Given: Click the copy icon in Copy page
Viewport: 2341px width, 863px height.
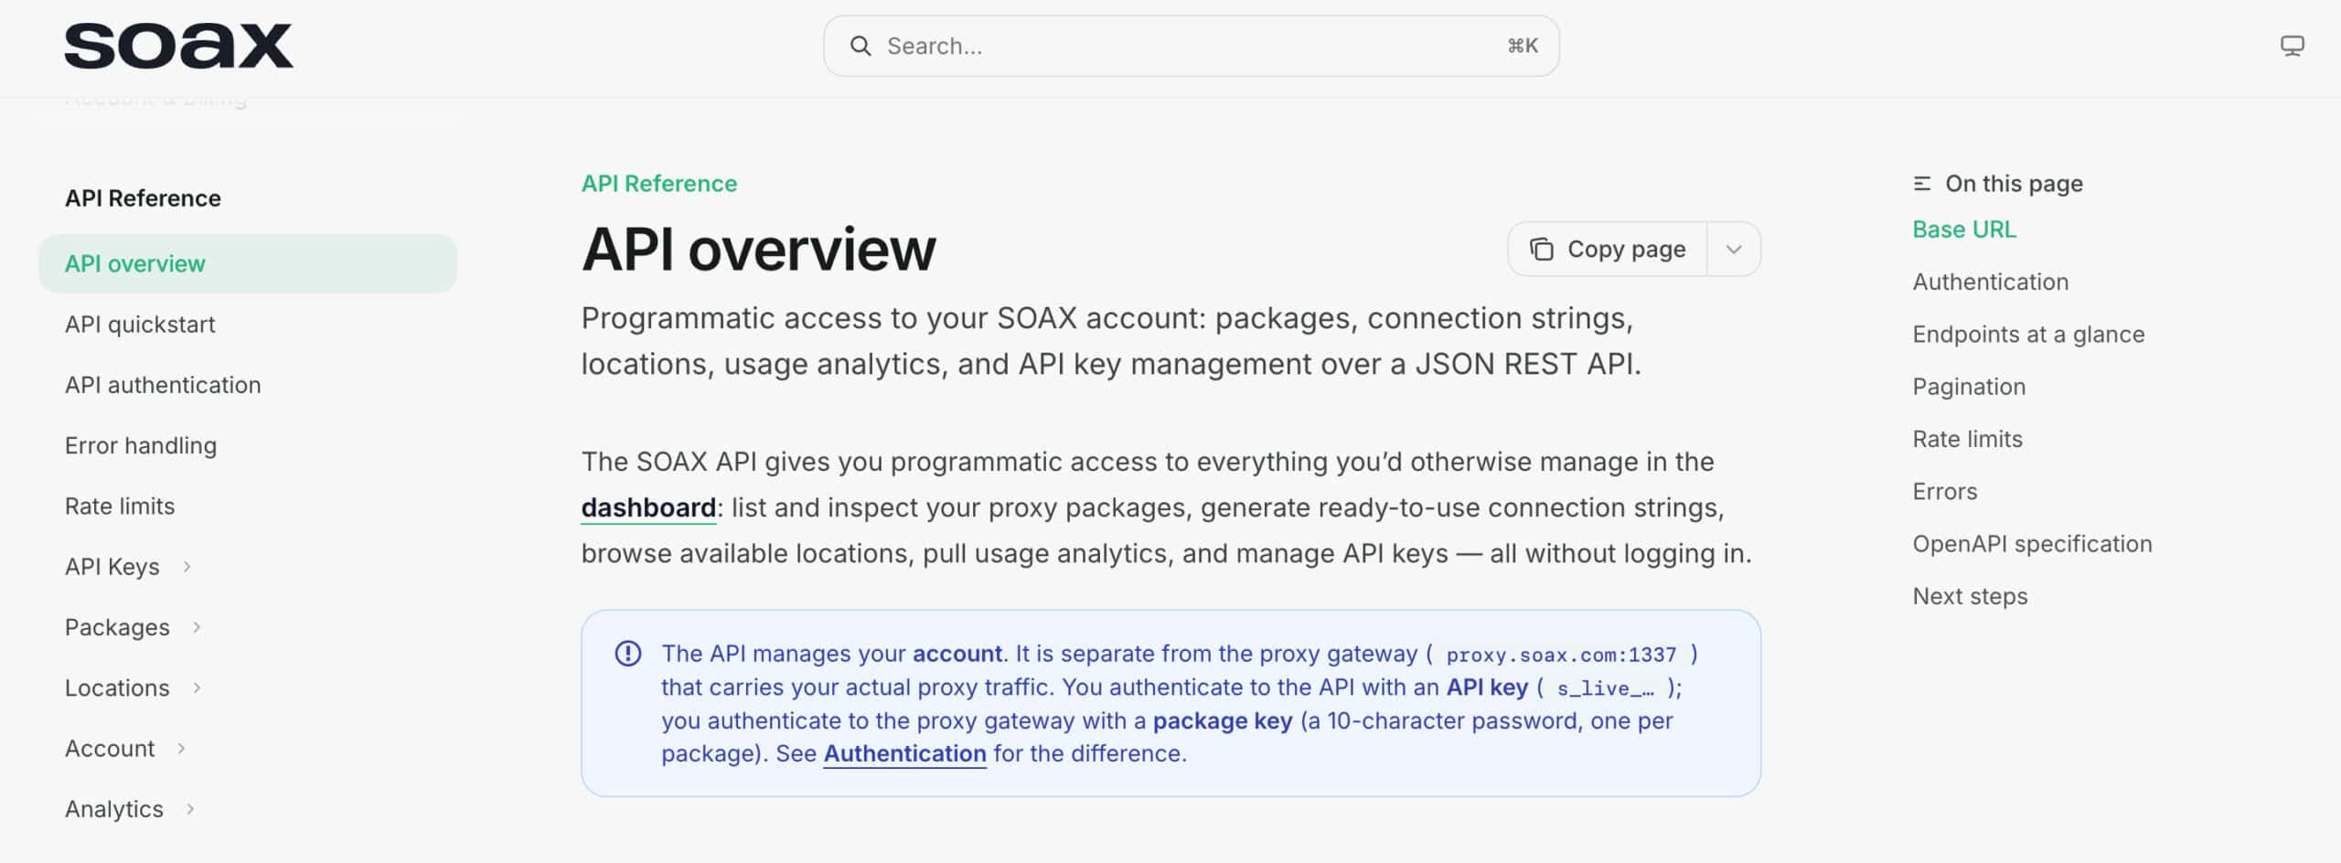Looking at the screenshot, I should pyautogui.click(x=1542, y=250).
